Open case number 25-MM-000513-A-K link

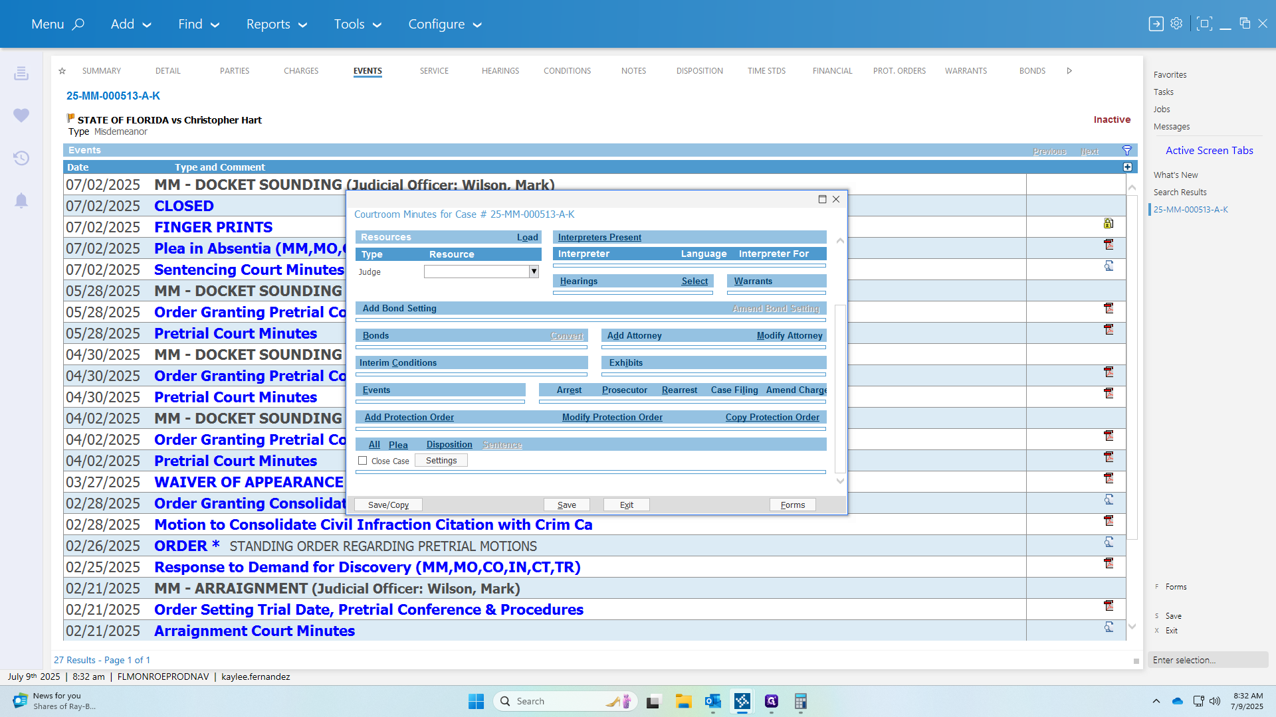(113, 96)
